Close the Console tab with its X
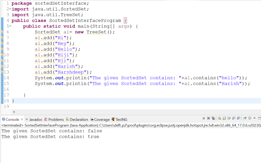The width and height of the screenshot is (261, 163). (22, 119)
